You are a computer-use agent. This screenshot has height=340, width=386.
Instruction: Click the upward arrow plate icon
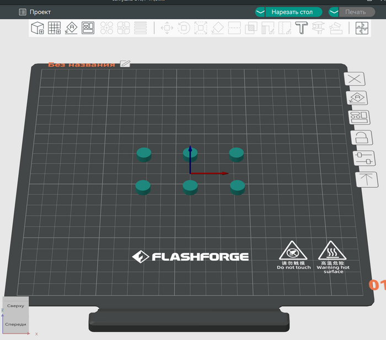(x=366, y=179)
